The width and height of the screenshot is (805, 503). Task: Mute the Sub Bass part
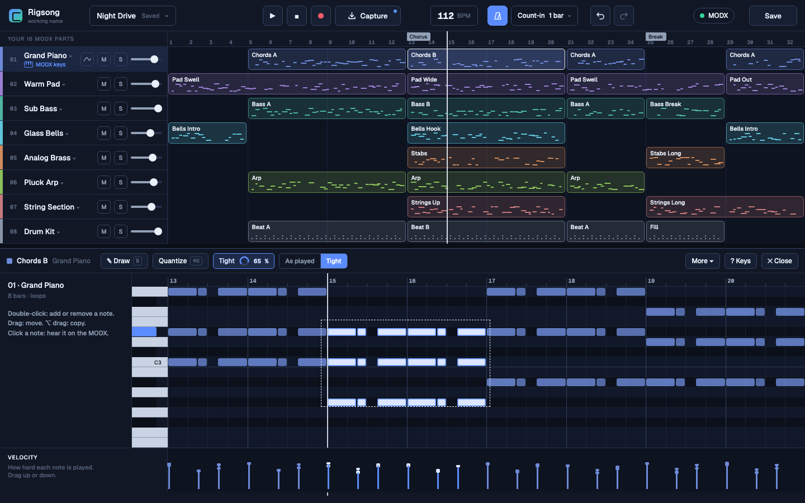pyautogui.click(x=104, y=108)
